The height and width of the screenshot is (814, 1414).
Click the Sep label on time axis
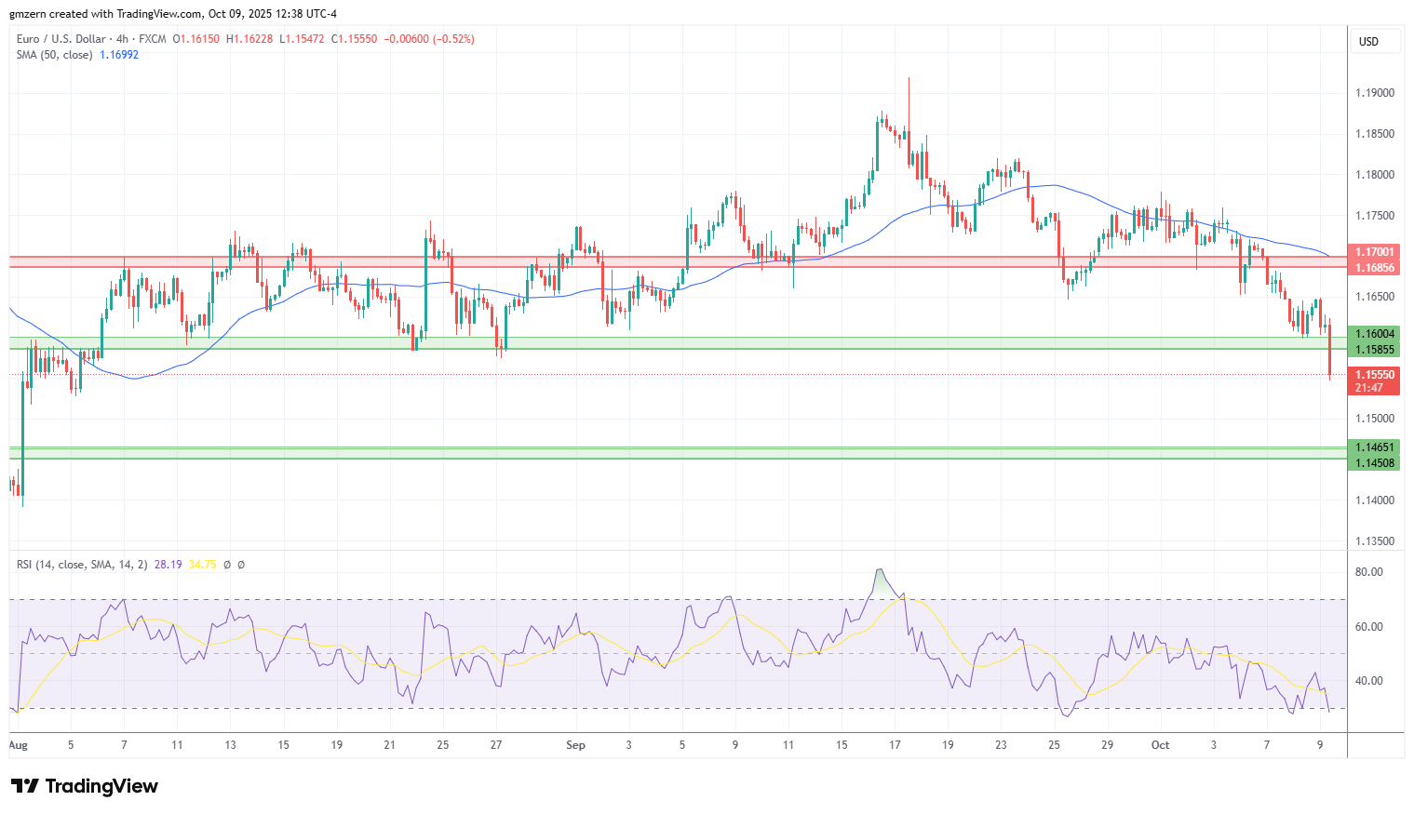(575, 745)
